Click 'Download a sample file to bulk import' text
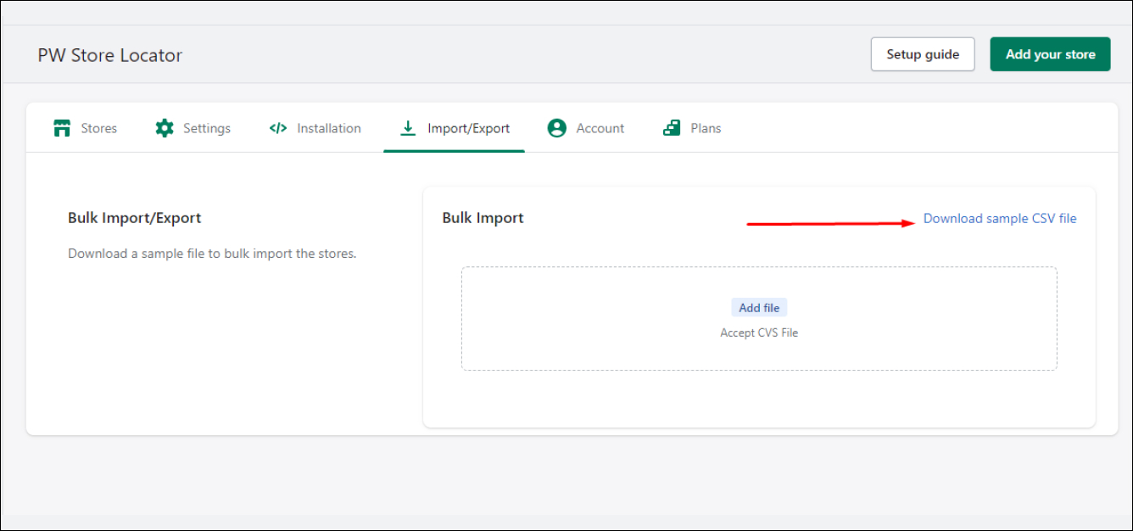1133x531 pixels. click(x=212, y=254)
